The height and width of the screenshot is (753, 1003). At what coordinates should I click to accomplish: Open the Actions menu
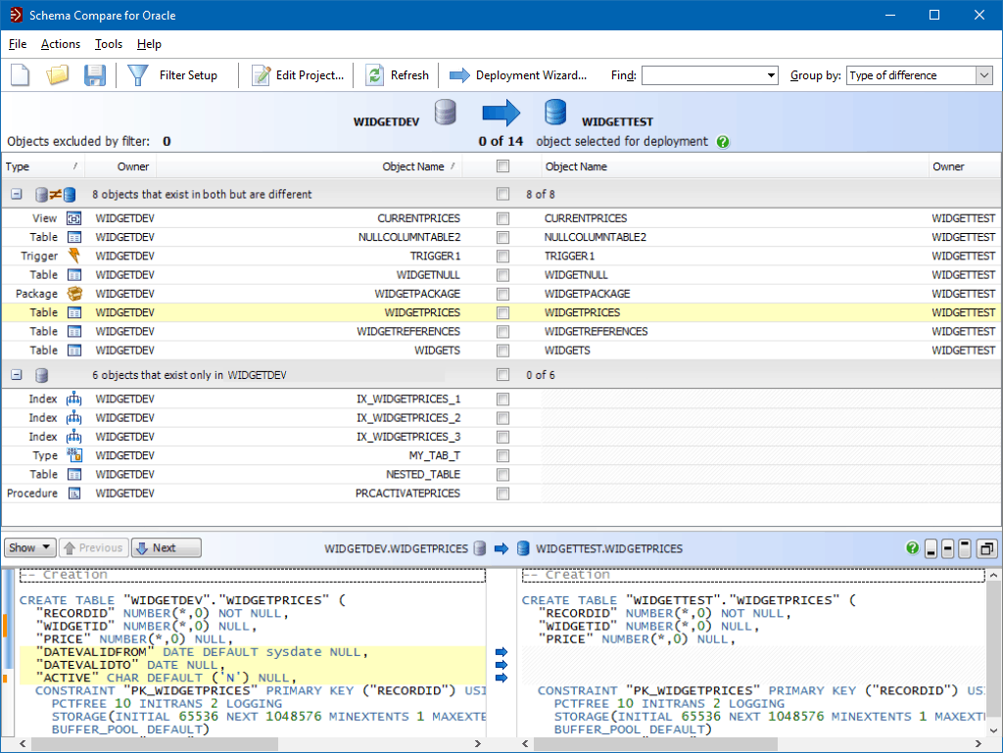pos(61,44)
